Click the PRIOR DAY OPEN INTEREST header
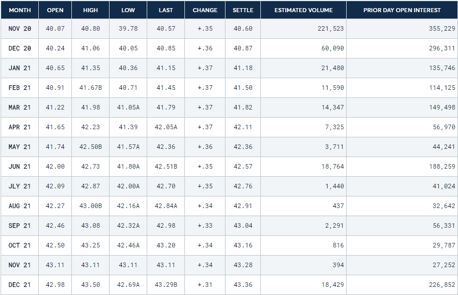 [x=402, y=10]
